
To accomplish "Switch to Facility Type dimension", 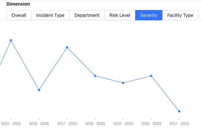I will pos(180,15).
